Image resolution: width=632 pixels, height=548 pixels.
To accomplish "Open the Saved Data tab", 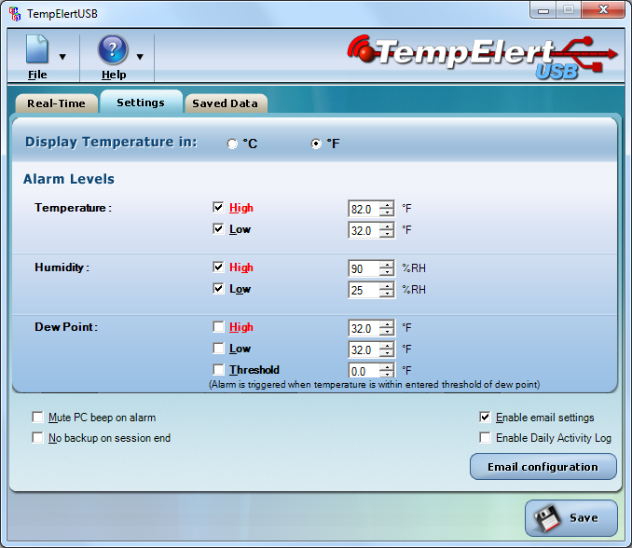I will (x=226, y=103).
